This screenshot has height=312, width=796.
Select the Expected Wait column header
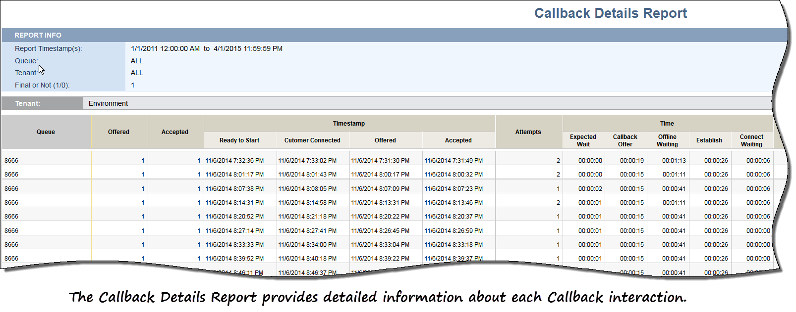pos(583,140)
